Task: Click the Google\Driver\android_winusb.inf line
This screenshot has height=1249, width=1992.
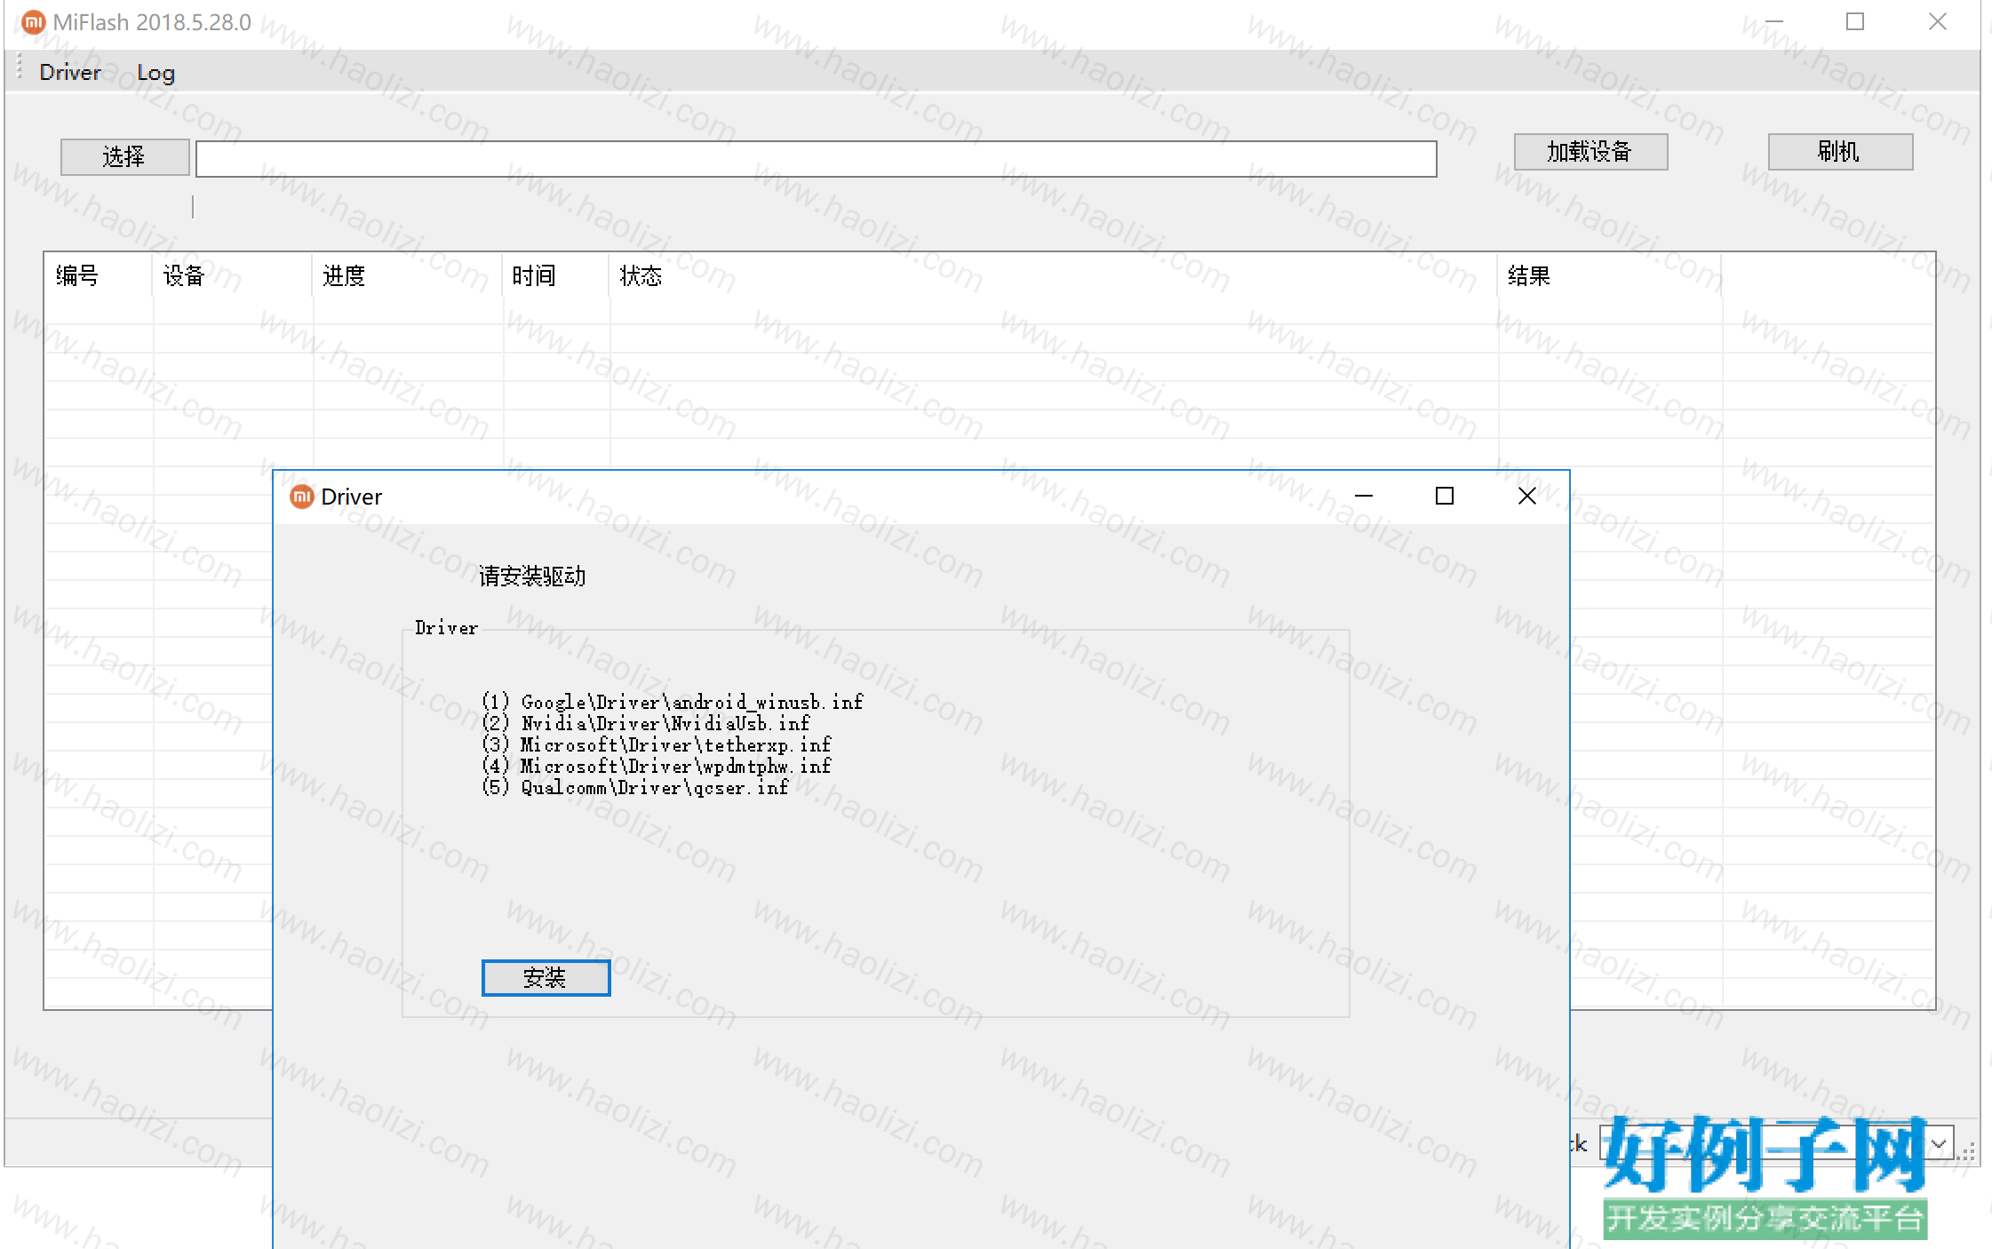Action: (673, 702)
